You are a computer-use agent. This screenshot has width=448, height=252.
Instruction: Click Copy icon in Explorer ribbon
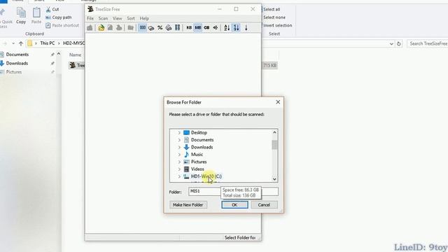pos(21,15)
